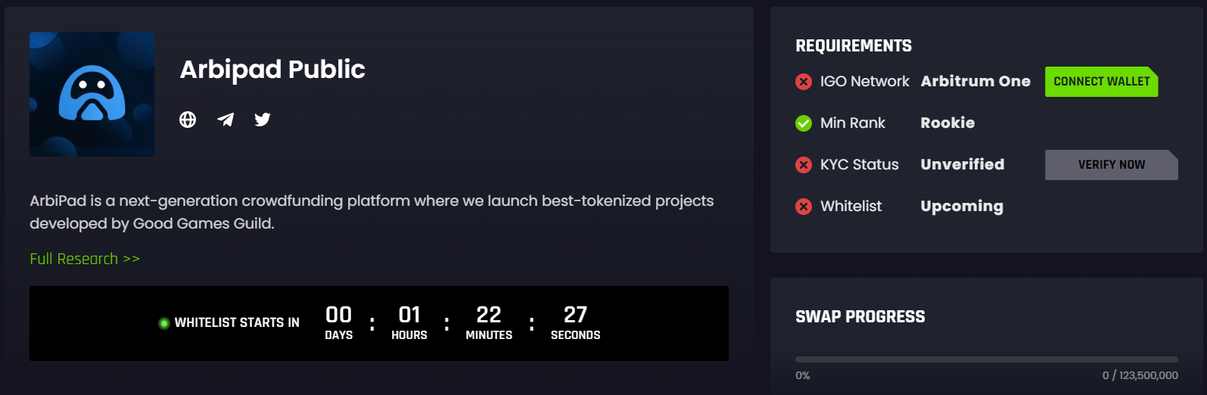The image size is (1207, 395).
Task: Click the red X beside KYC Status
Action: pos(804,165)
